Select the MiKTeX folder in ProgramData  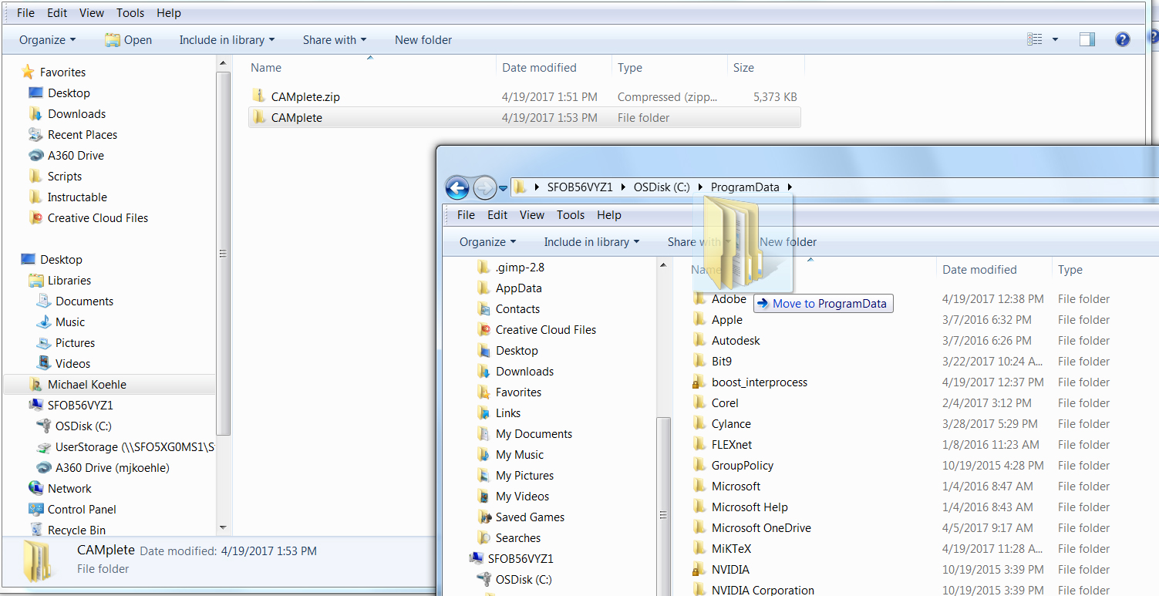[x=731, y=548]
